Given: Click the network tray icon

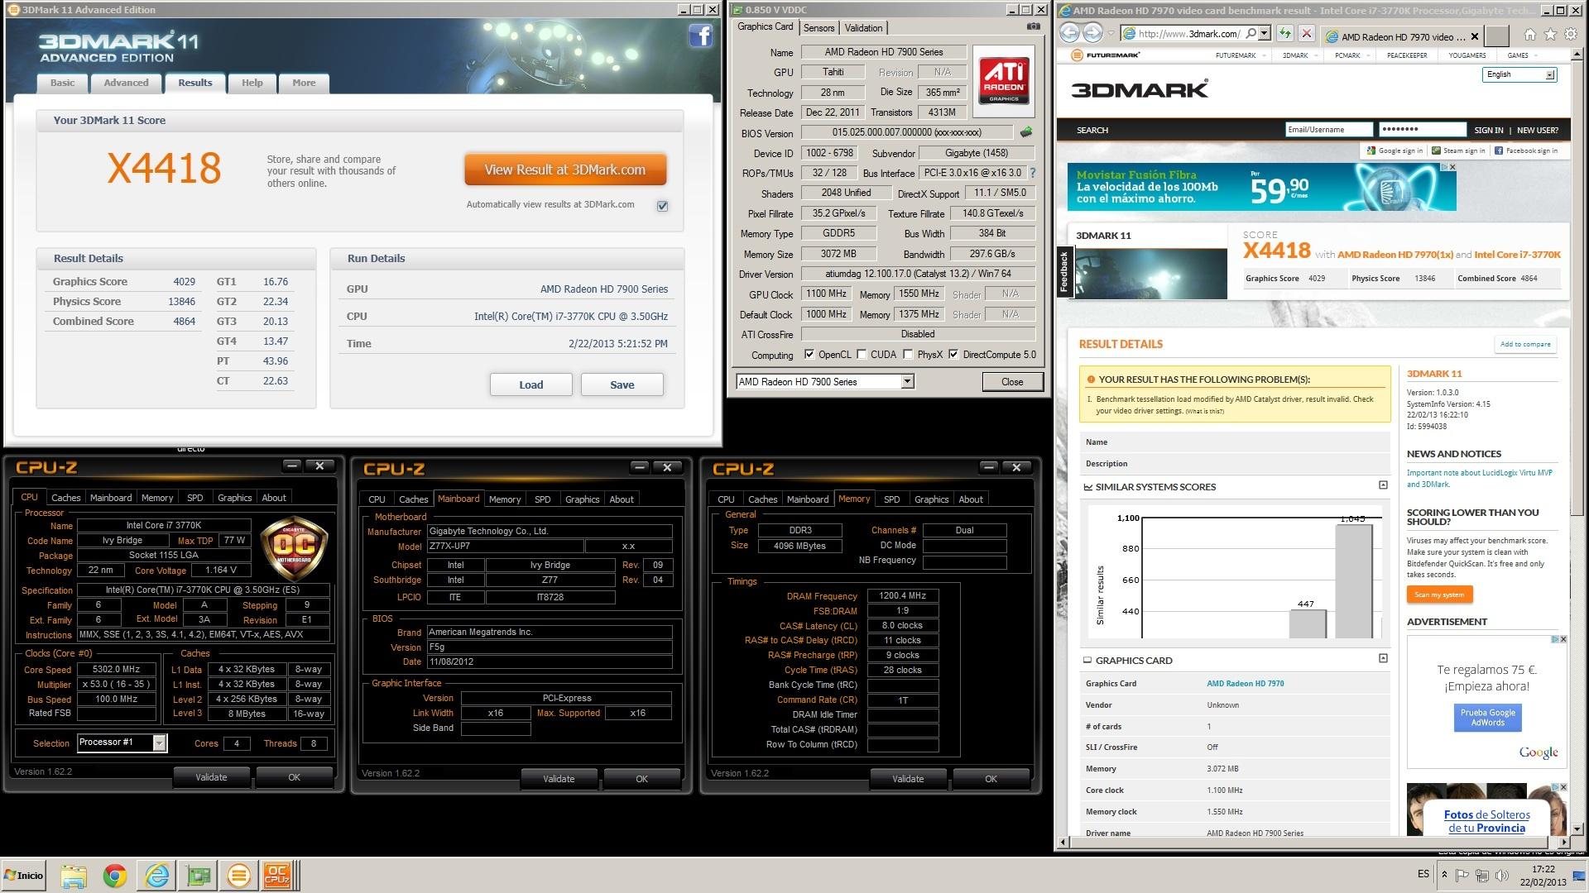Looking at the screenshot, I should 1482,875.
